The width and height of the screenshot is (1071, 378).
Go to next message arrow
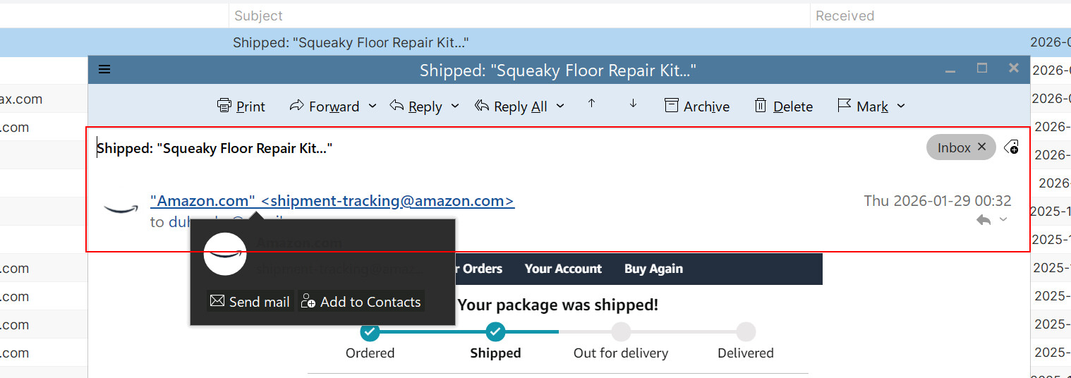click(x=633, y=104)
